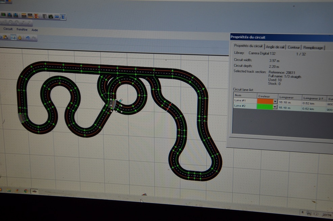Screen dimensions: 333x221
Task: Open the Lane #1 color dropdown arrow
Action: click(x=275, y=102)
